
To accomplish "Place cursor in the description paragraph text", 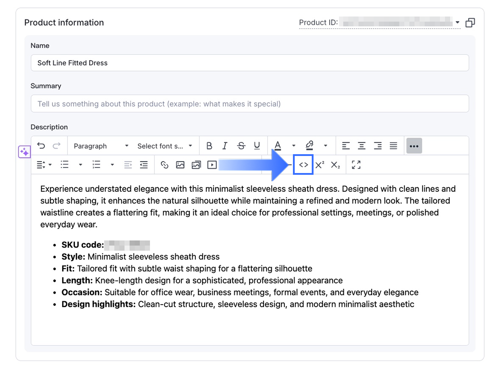I will (x=248, y=207).
